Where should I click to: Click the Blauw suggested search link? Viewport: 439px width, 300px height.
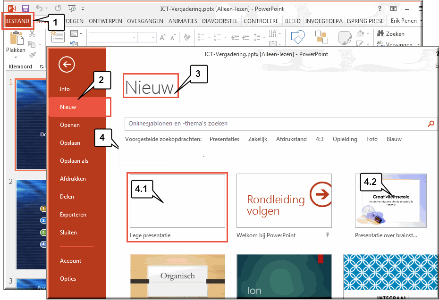394,139
